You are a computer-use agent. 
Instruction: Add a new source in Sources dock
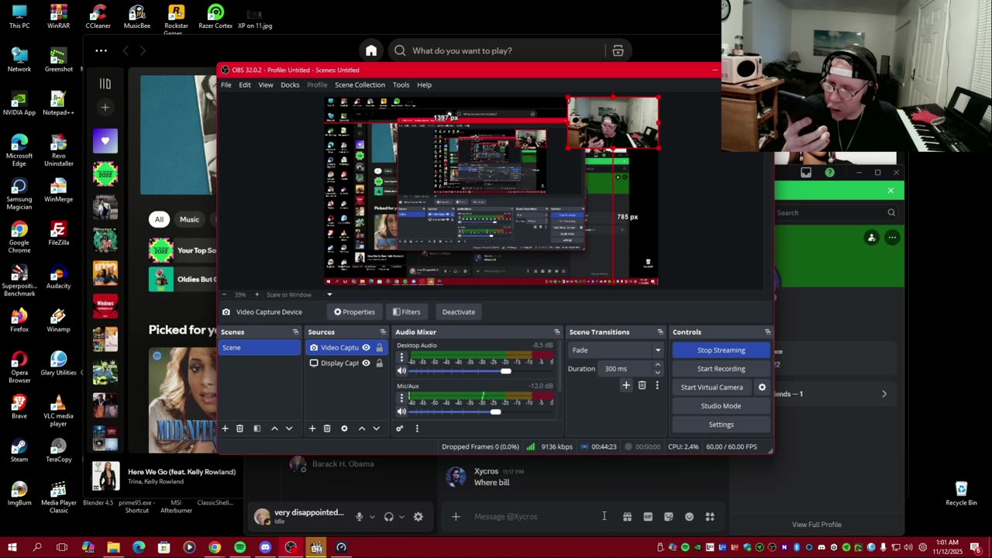point(312,429)
